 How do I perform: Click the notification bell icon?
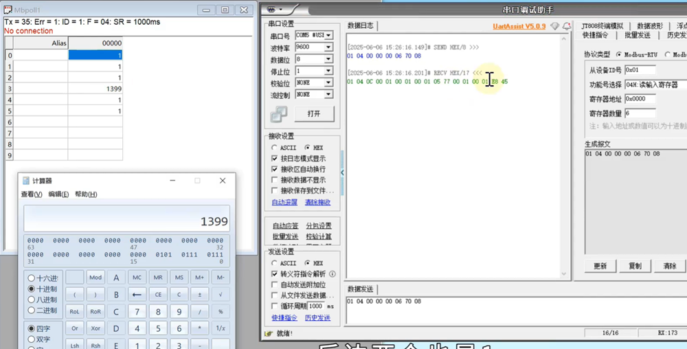pos(567,26)
